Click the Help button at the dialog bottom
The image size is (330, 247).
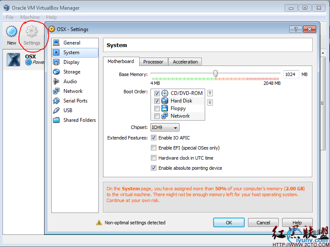[x=297, y=222]
